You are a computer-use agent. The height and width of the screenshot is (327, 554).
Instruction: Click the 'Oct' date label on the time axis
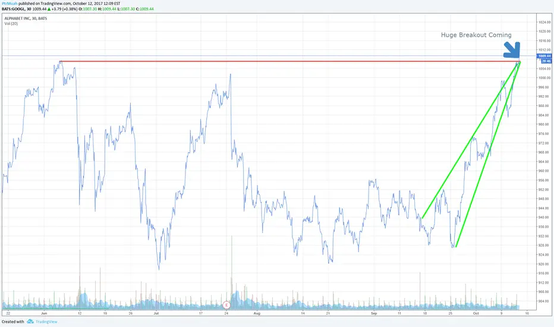click(x=476, y=313)
